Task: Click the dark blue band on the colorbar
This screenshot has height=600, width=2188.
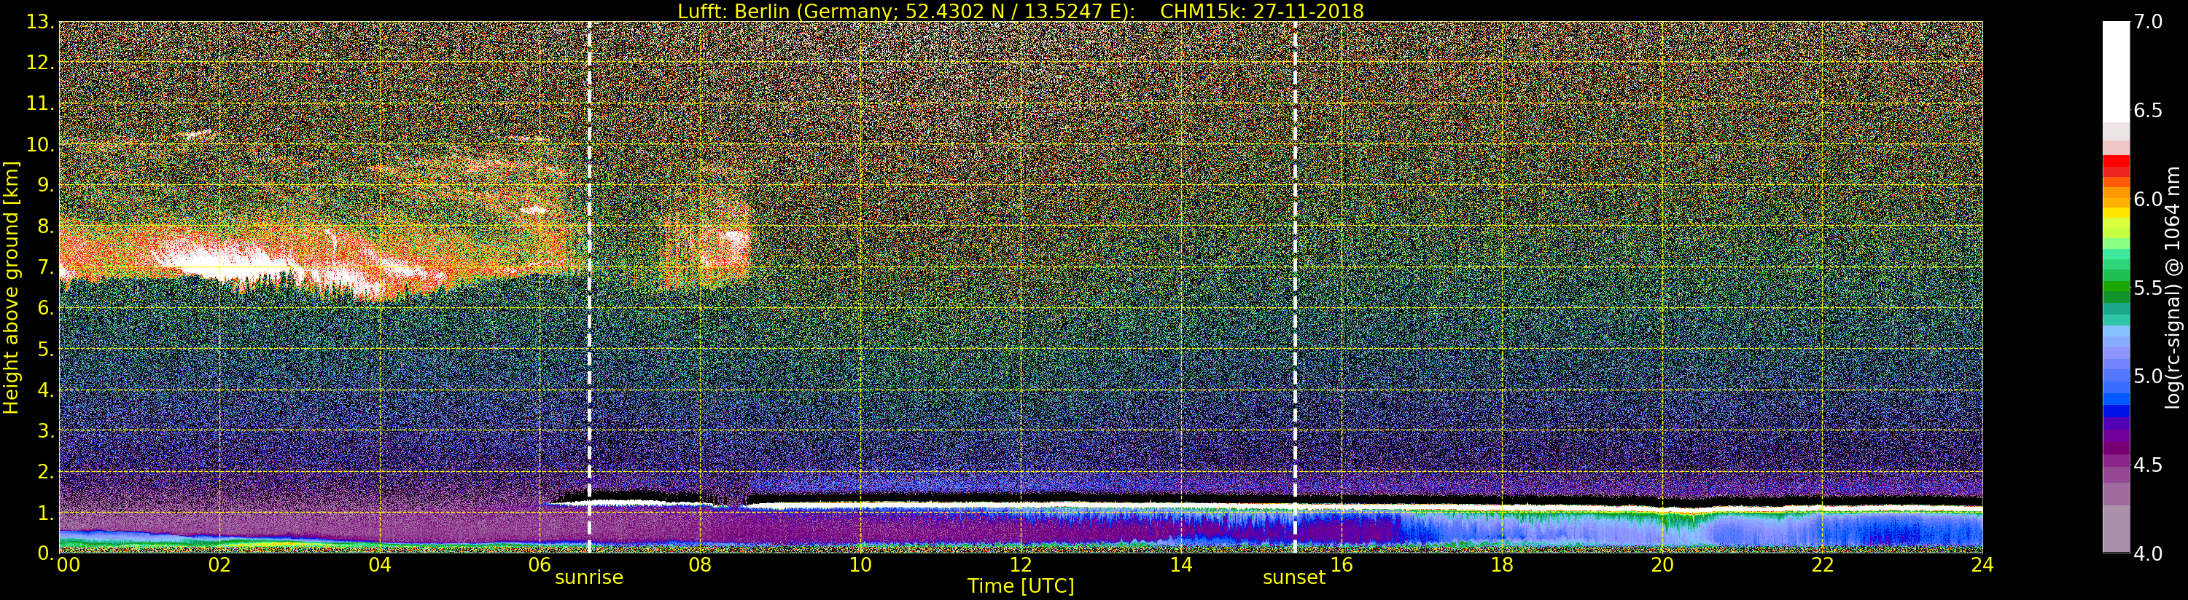Action: click(x=2115, y=412)
